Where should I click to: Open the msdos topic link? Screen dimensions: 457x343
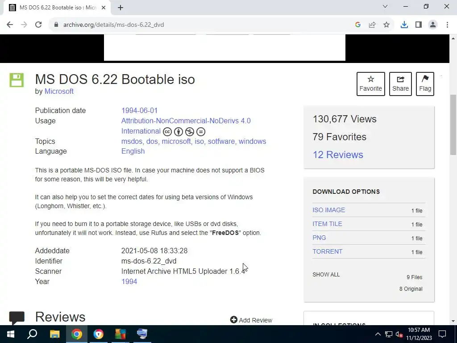click(x=132, y=141)
